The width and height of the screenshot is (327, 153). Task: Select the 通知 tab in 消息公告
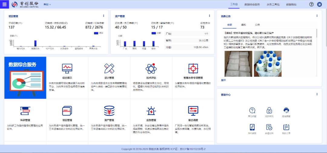(243, 25)
